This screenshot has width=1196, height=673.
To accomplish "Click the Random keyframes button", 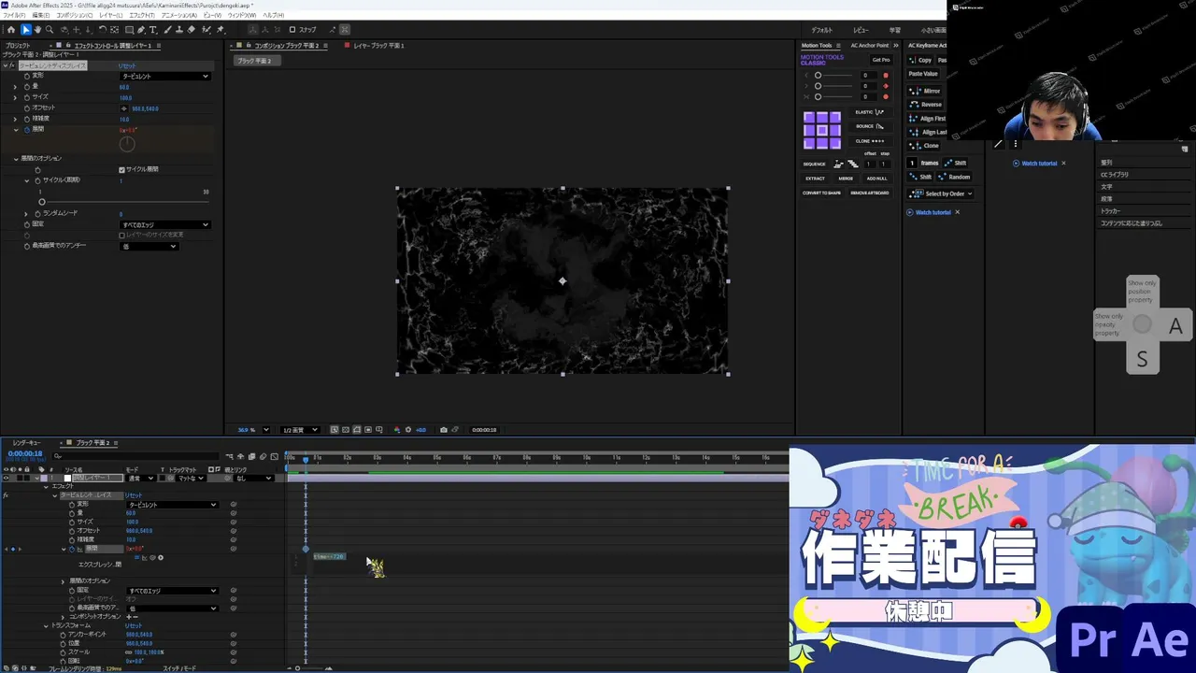I will click(953, 177).
